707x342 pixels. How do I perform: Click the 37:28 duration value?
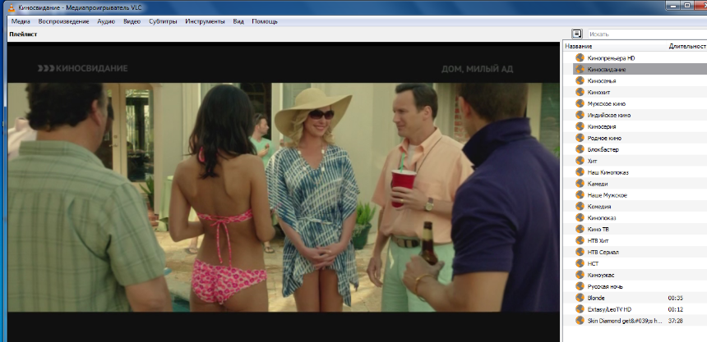tap(676, 321)
